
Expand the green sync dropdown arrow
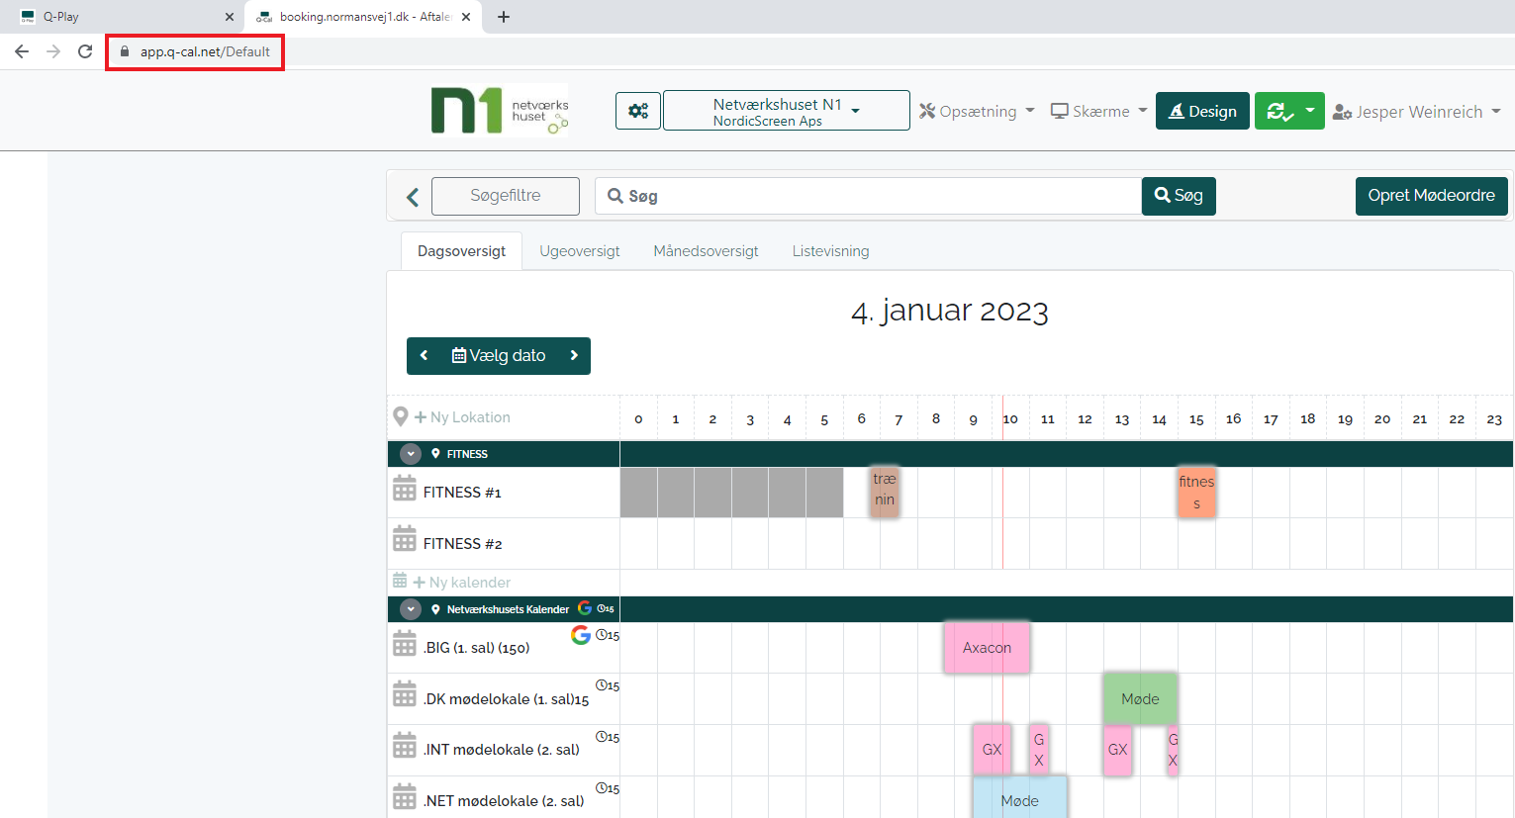(x=1310, y=111)
